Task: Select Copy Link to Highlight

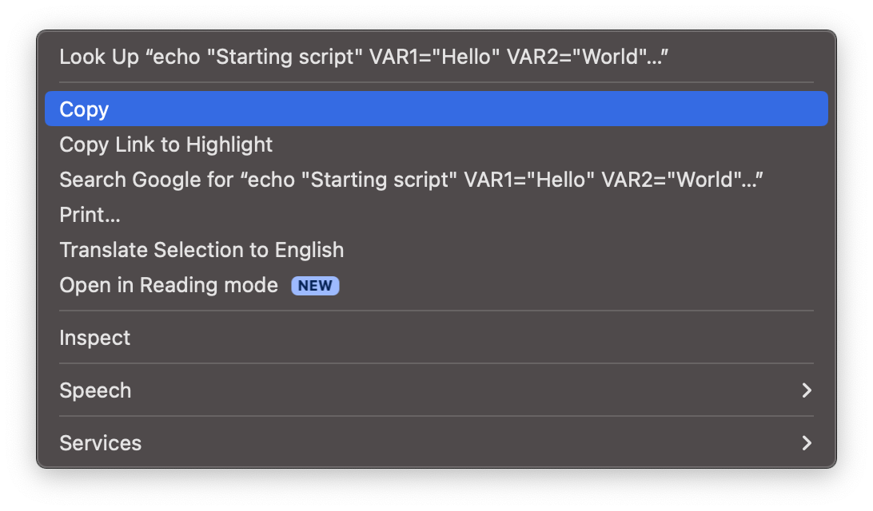Action: pos(166,145)
